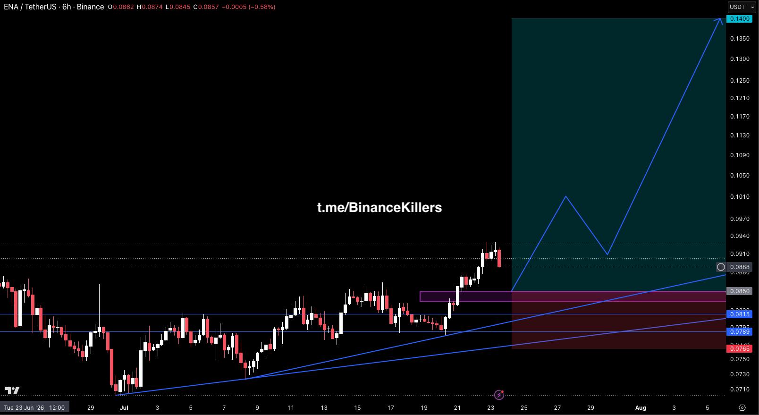This screenshot has width=759, height=415.
Task: Click the plus icon beside 0.0888
Action: click(x=721, y=267)
